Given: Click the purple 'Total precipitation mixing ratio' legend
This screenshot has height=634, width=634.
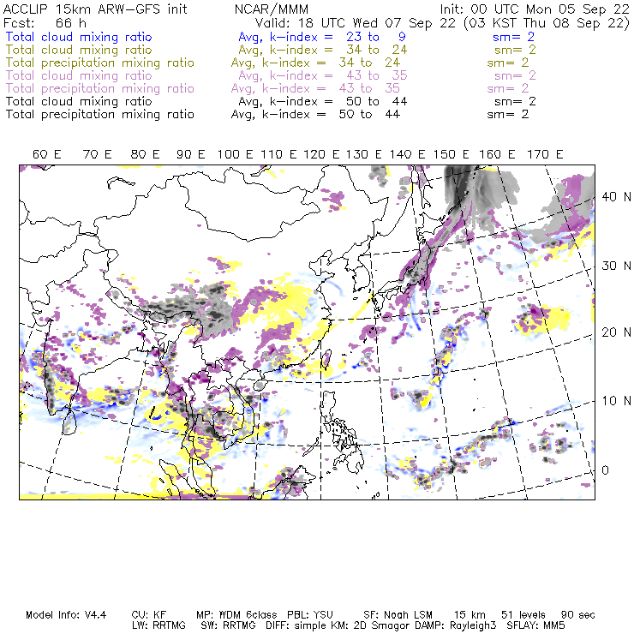Looking at the screenshot, I should pyautogui.click(x=100, y=88).
